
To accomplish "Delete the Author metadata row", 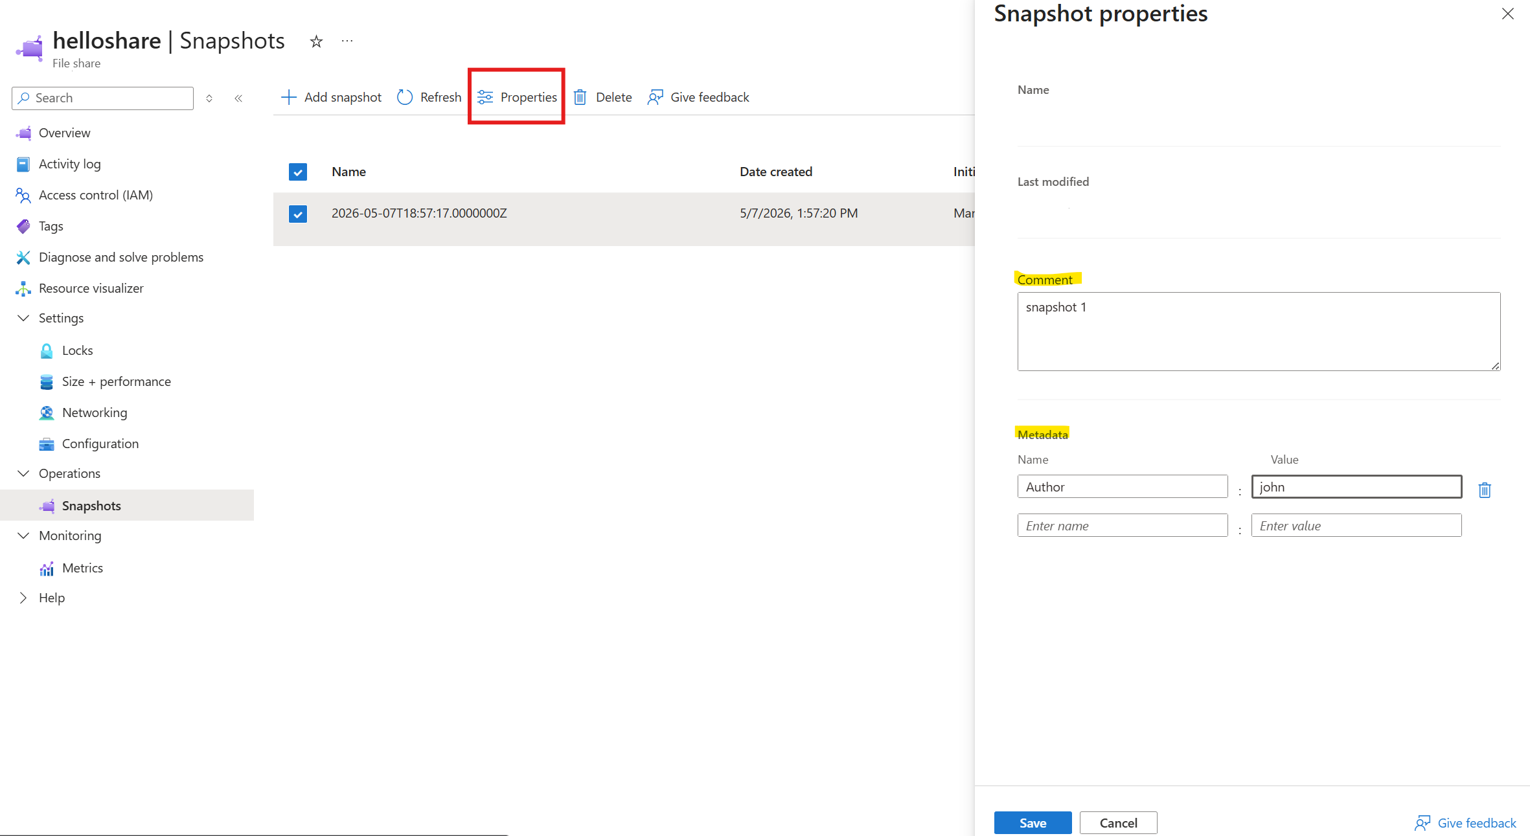I will pyautogui.click(x=1485, y=490).
